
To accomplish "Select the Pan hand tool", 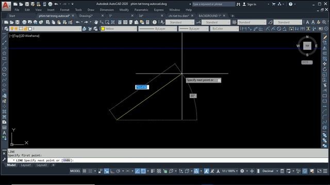I will tap(96, 22).
